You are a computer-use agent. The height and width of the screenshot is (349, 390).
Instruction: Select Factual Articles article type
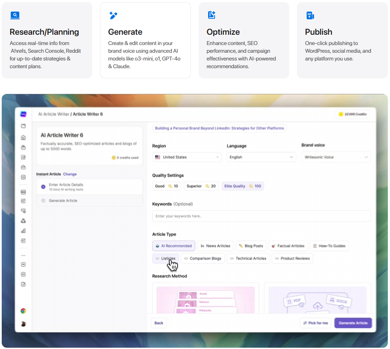pos(288,246)
